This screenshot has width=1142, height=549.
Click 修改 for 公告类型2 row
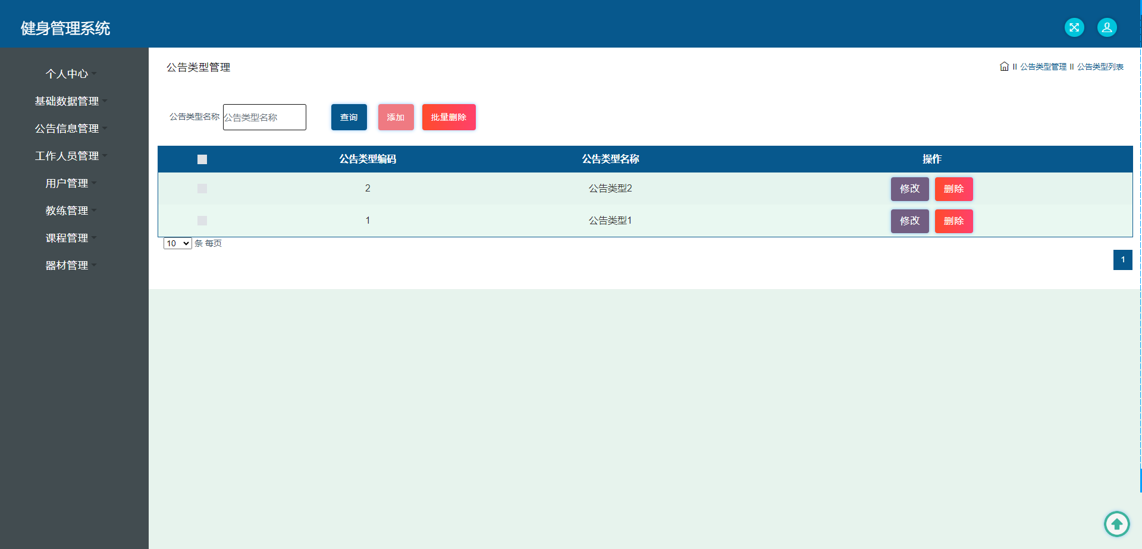[910, 189]
